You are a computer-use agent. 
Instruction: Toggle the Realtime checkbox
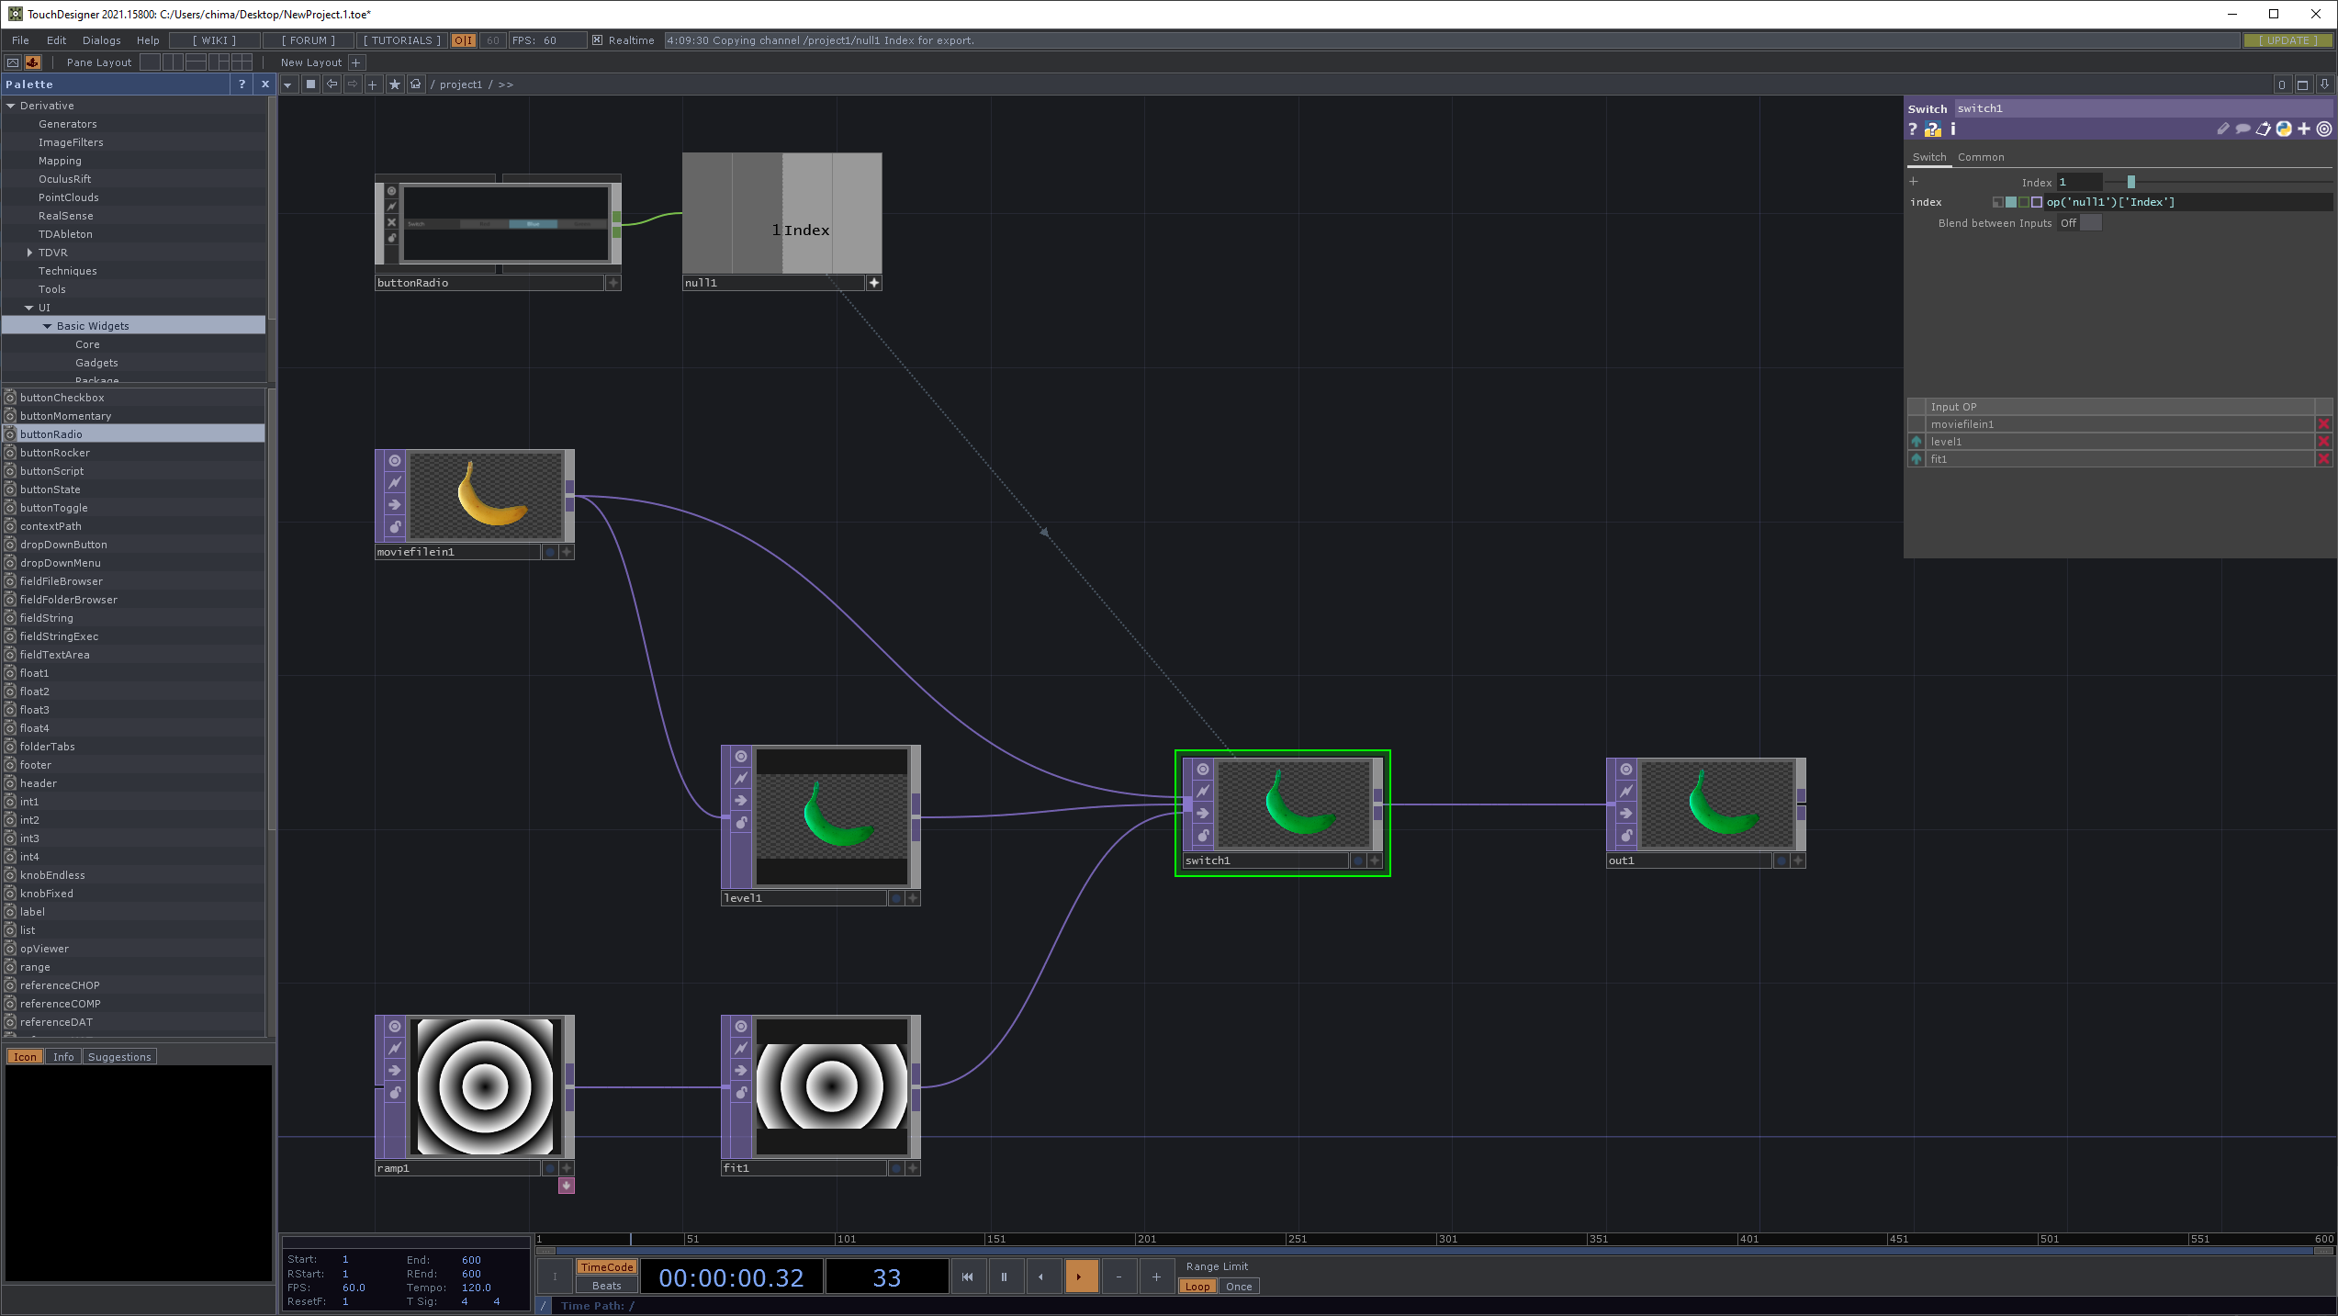point(598,40)
